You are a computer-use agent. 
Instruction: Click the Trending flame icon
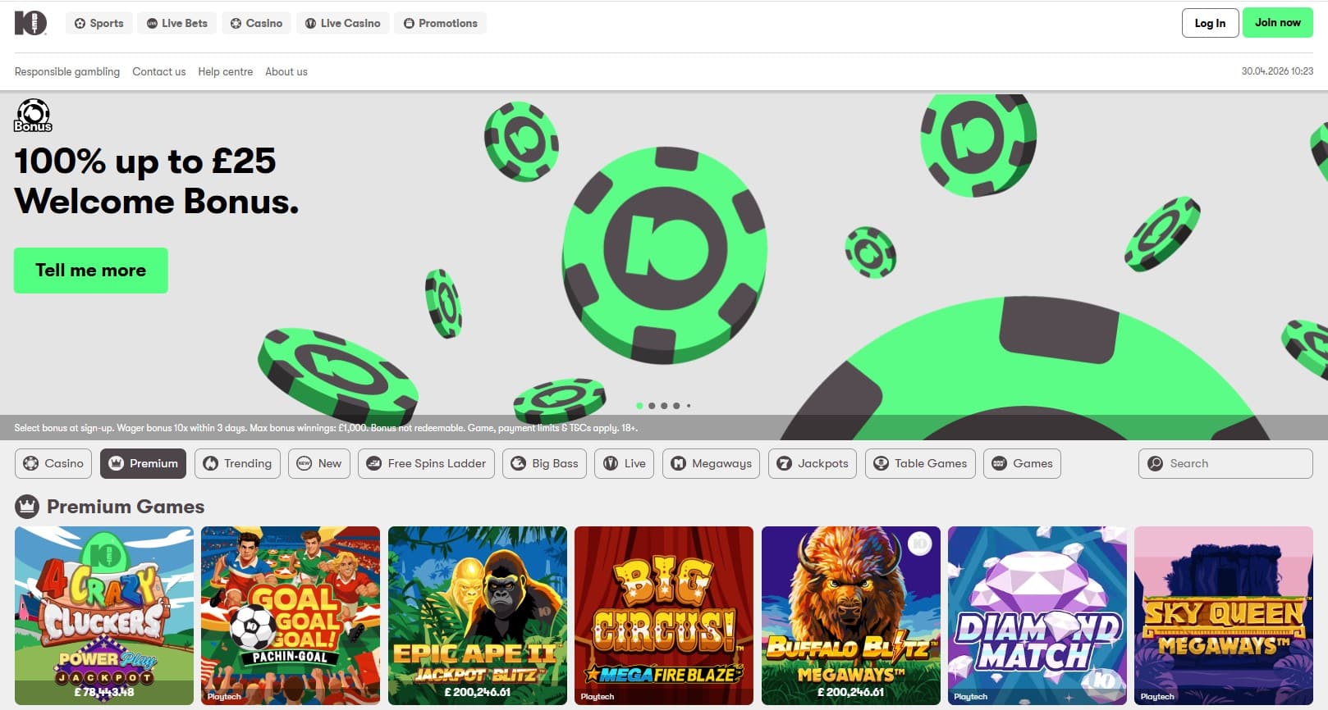[x=211, y=463]
